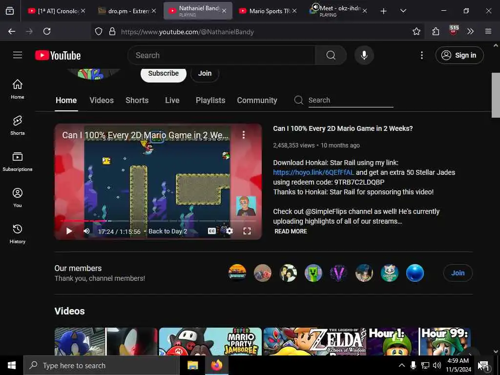Start voice search with microphone icon
This screenshot has width=500, height=375.
click(364, 55)
